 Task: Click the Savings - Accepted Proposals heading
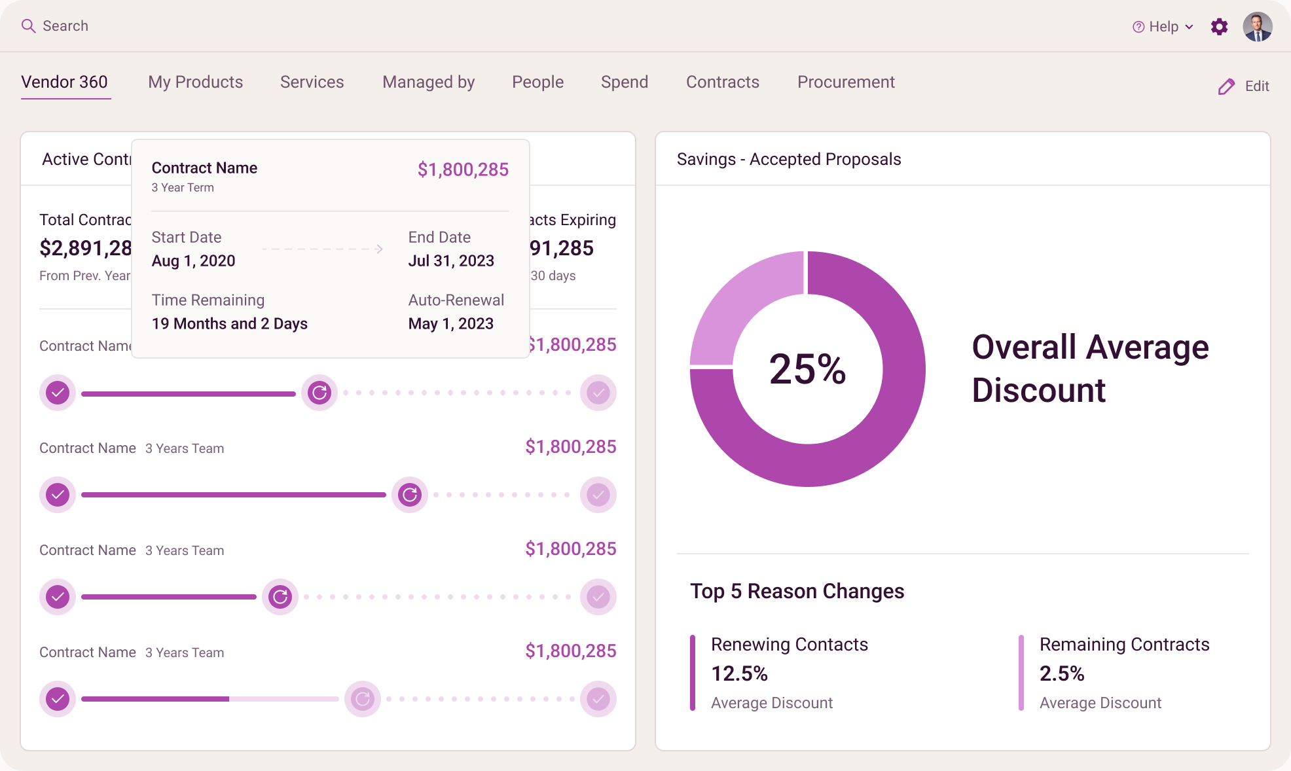pos(789,160)
